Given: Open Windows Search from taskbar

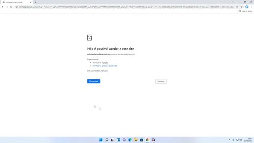Looking at the screenshot, I should click(x=107, y=140).
